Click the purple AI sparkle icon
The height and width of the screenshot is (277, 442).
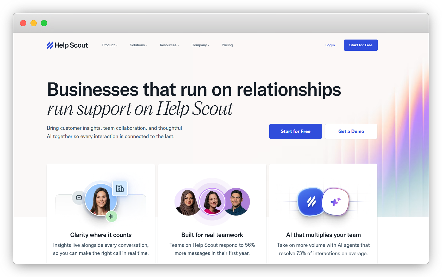(335, 202)
